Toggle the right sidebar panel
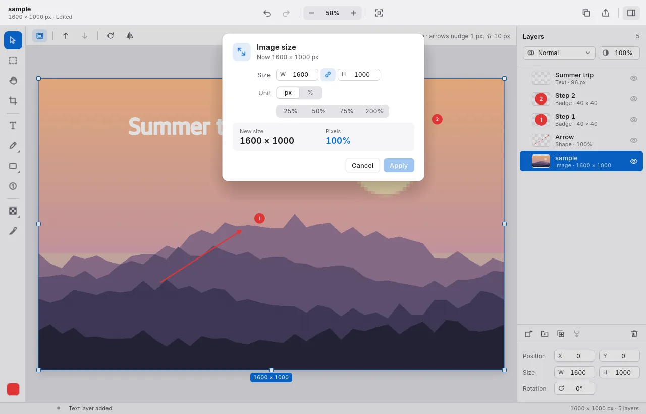 631,13
